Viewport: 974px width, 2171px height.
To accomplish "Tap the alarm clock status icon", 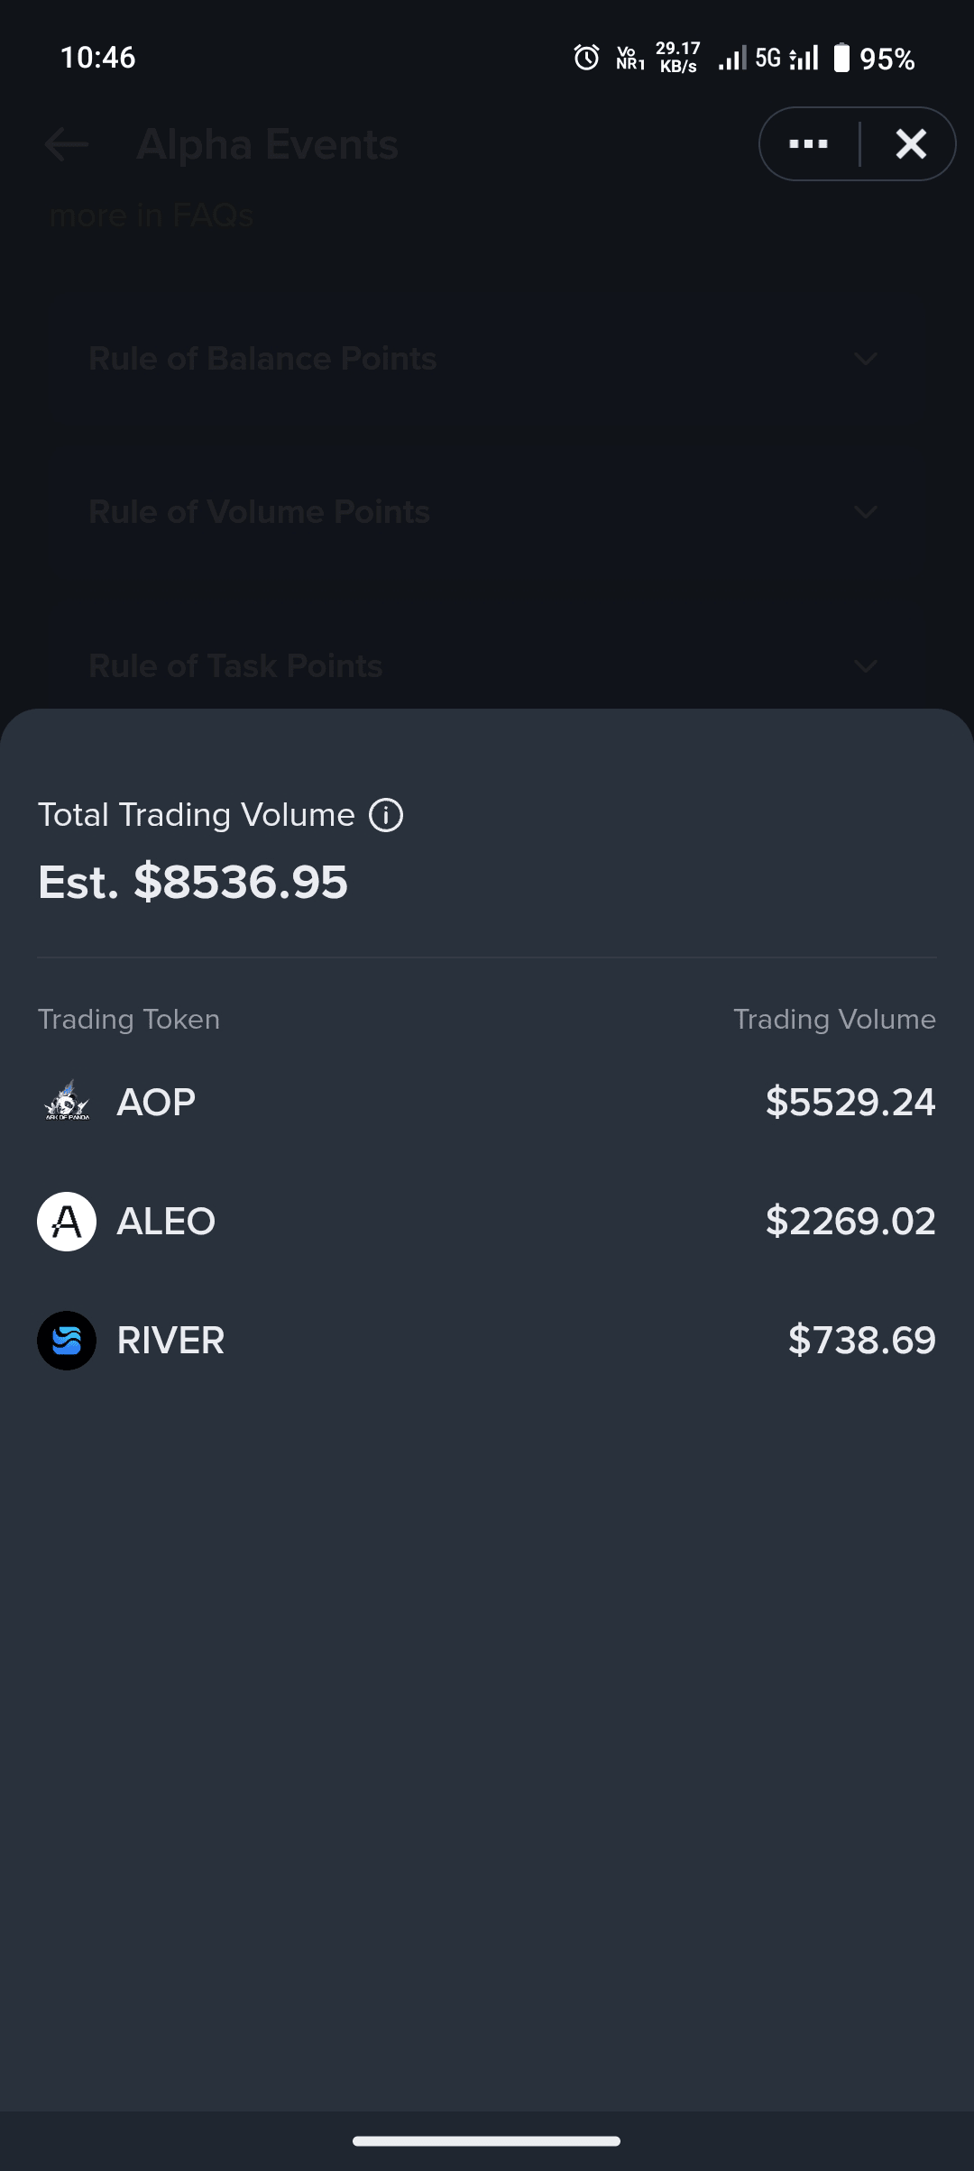I will [x=586, y=59].
